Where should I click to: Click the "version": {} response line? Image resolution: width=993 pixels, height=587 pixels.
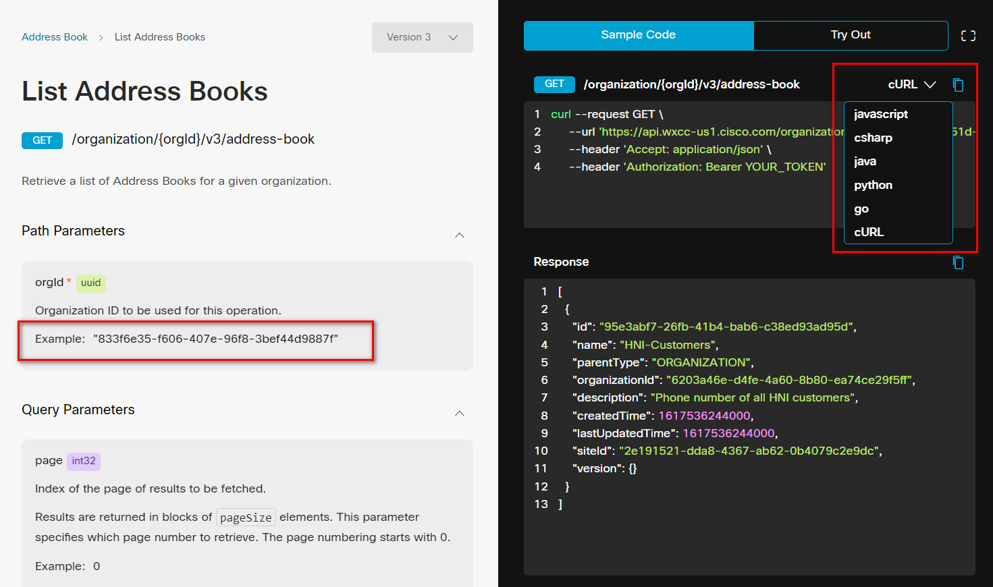click(605, 468)
